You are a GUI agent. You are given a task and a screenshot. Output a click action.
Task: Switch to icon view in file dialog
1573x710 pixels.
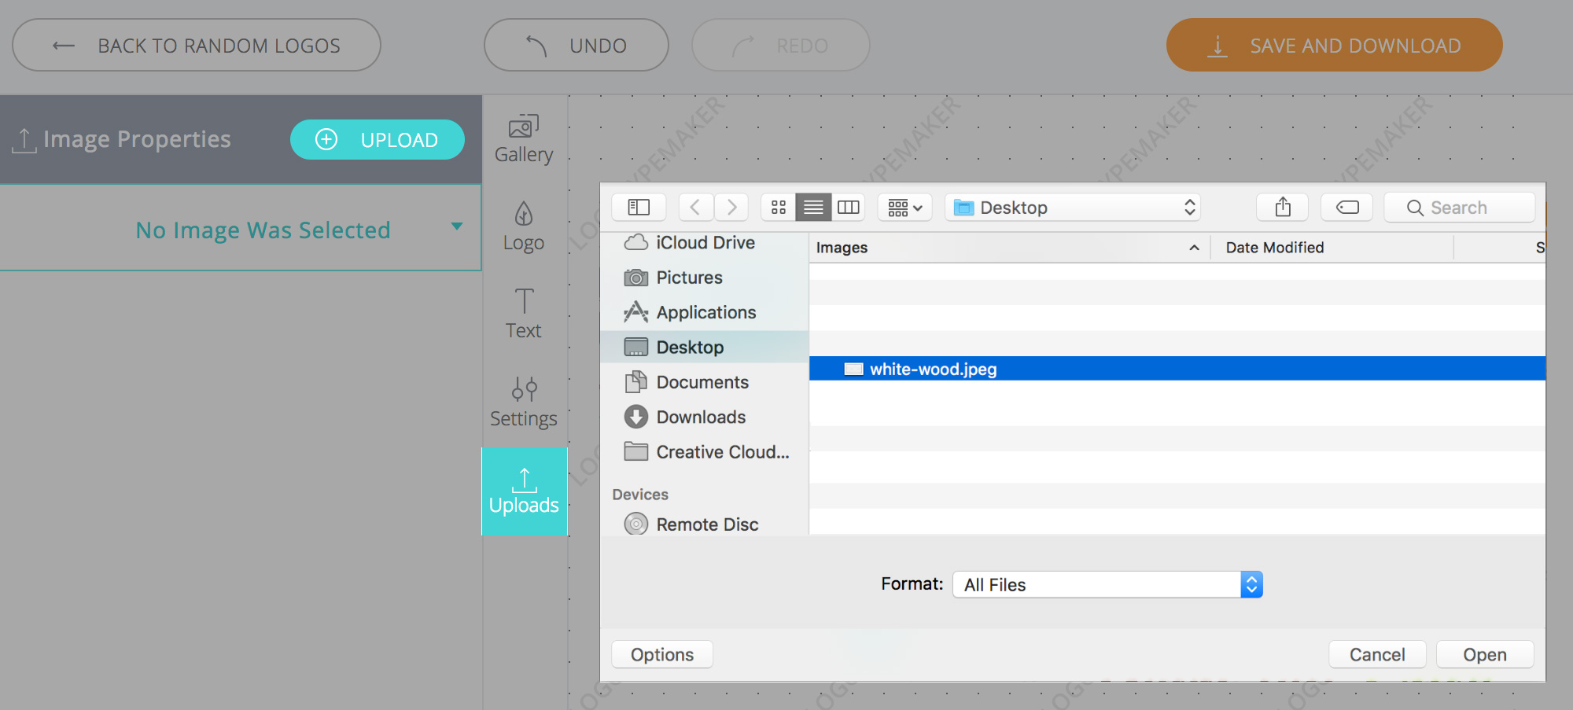(x=779, y=208)
